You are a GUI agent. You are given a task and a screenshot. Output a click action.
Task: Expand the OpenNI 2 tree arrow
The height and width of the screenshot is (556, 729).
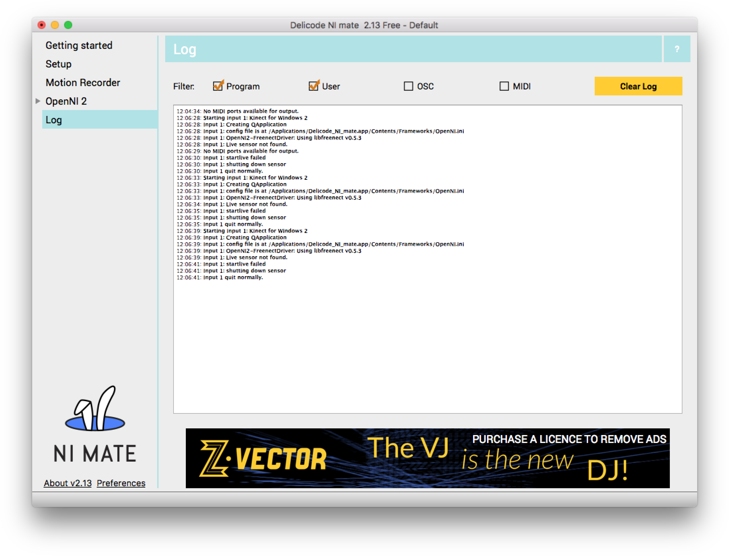38,101
